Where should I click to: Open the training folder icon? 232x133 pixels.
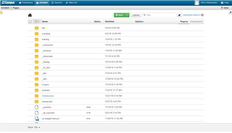point(37,39)
